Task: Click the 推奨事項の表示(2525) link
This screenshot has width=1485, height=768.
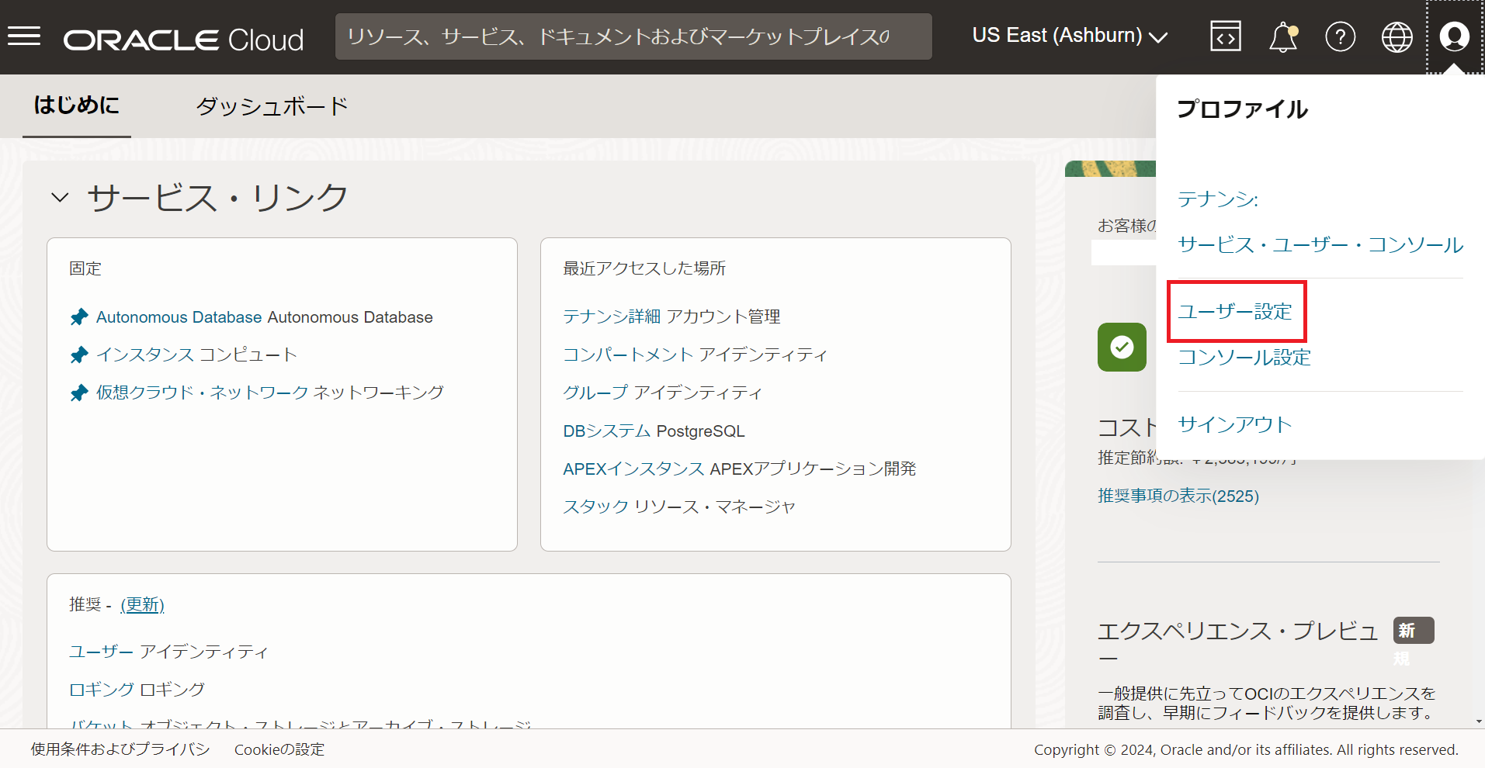Action: tap(1178, 496)
